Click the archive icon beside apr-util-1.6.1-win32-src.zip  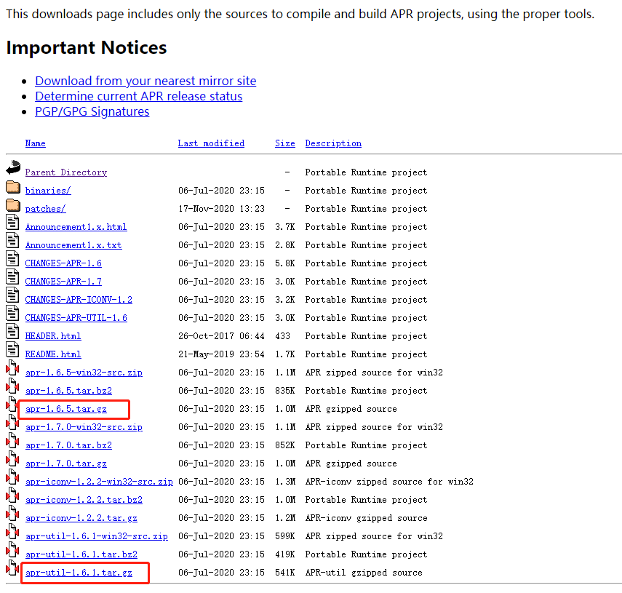(x=12, y=532)
